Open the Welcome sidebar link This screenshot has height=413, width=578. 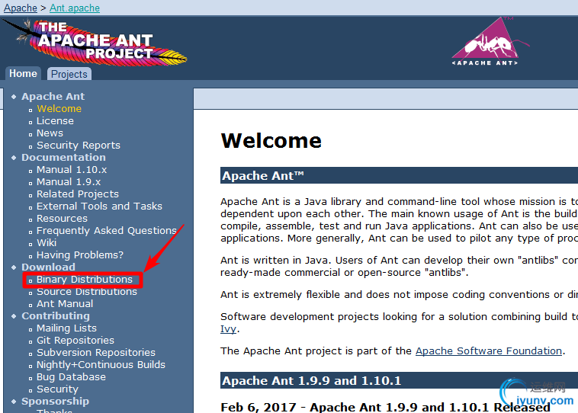pos(59,109)
